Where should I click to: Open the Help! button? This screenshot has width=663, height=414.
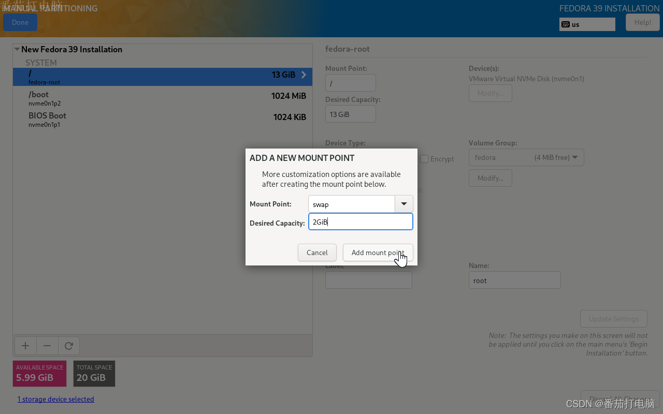[643, 22]
